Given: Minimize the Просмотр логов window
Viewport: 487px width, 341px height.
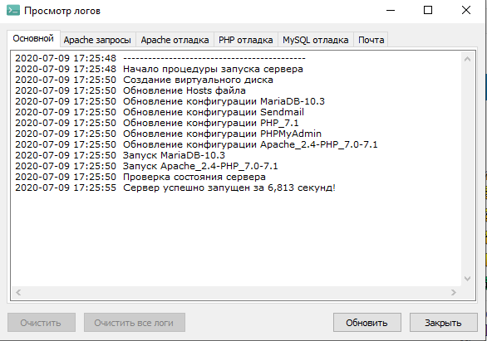Looking at the screenshot, I should 391,11.
